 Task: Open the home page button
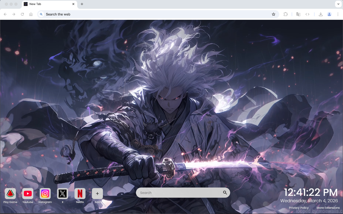tap(31, 14)
